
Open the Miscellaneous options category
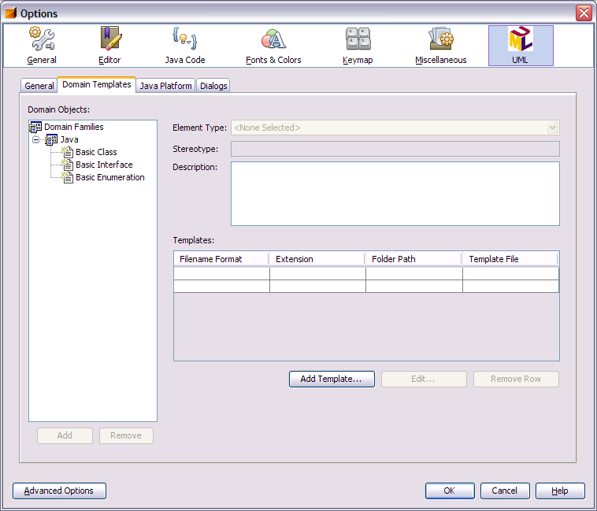[x=441, y=46]
